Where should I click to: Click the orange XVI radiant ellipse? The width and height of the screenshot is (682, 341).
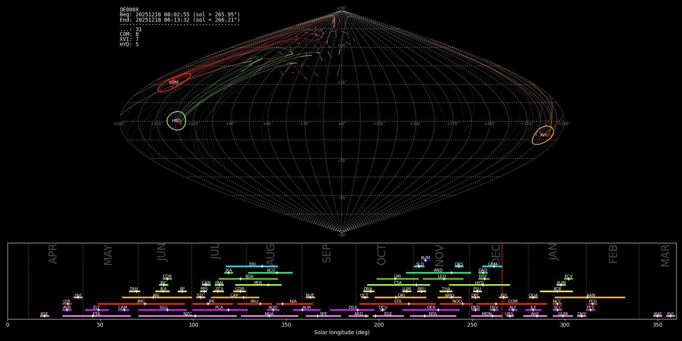click(x=543, y=135)
